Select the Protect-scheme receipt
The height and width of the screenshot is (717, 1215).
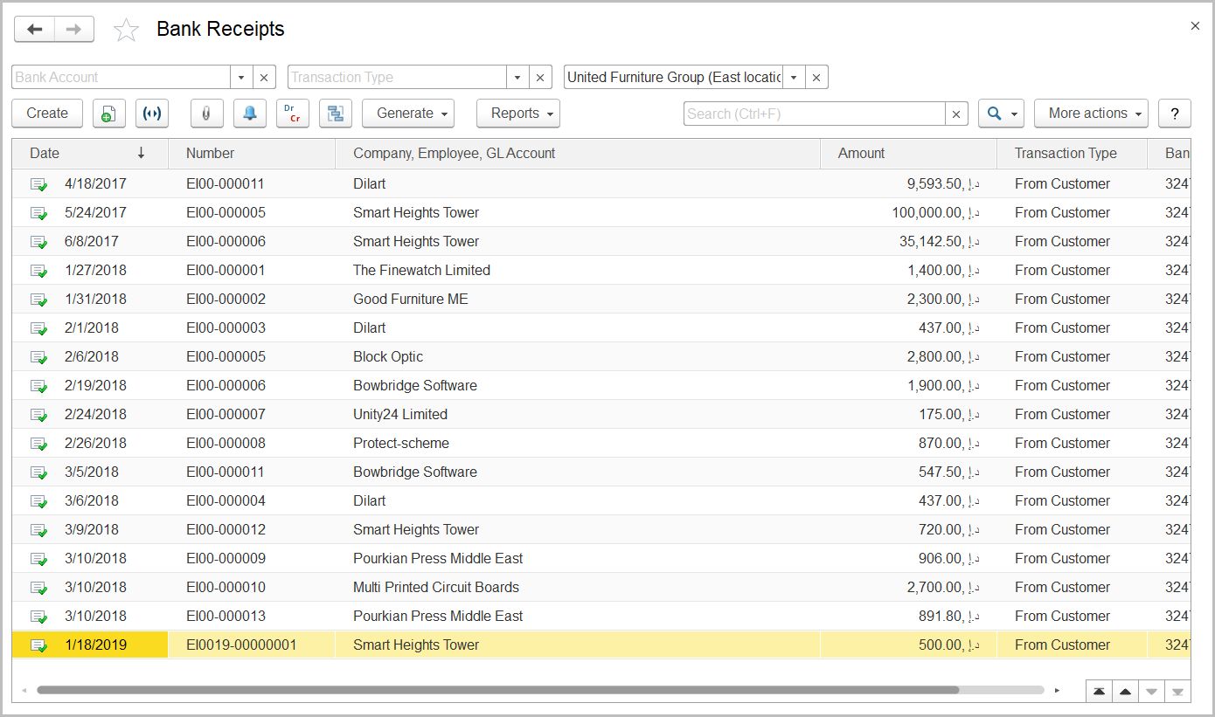[x=601, y=444]
